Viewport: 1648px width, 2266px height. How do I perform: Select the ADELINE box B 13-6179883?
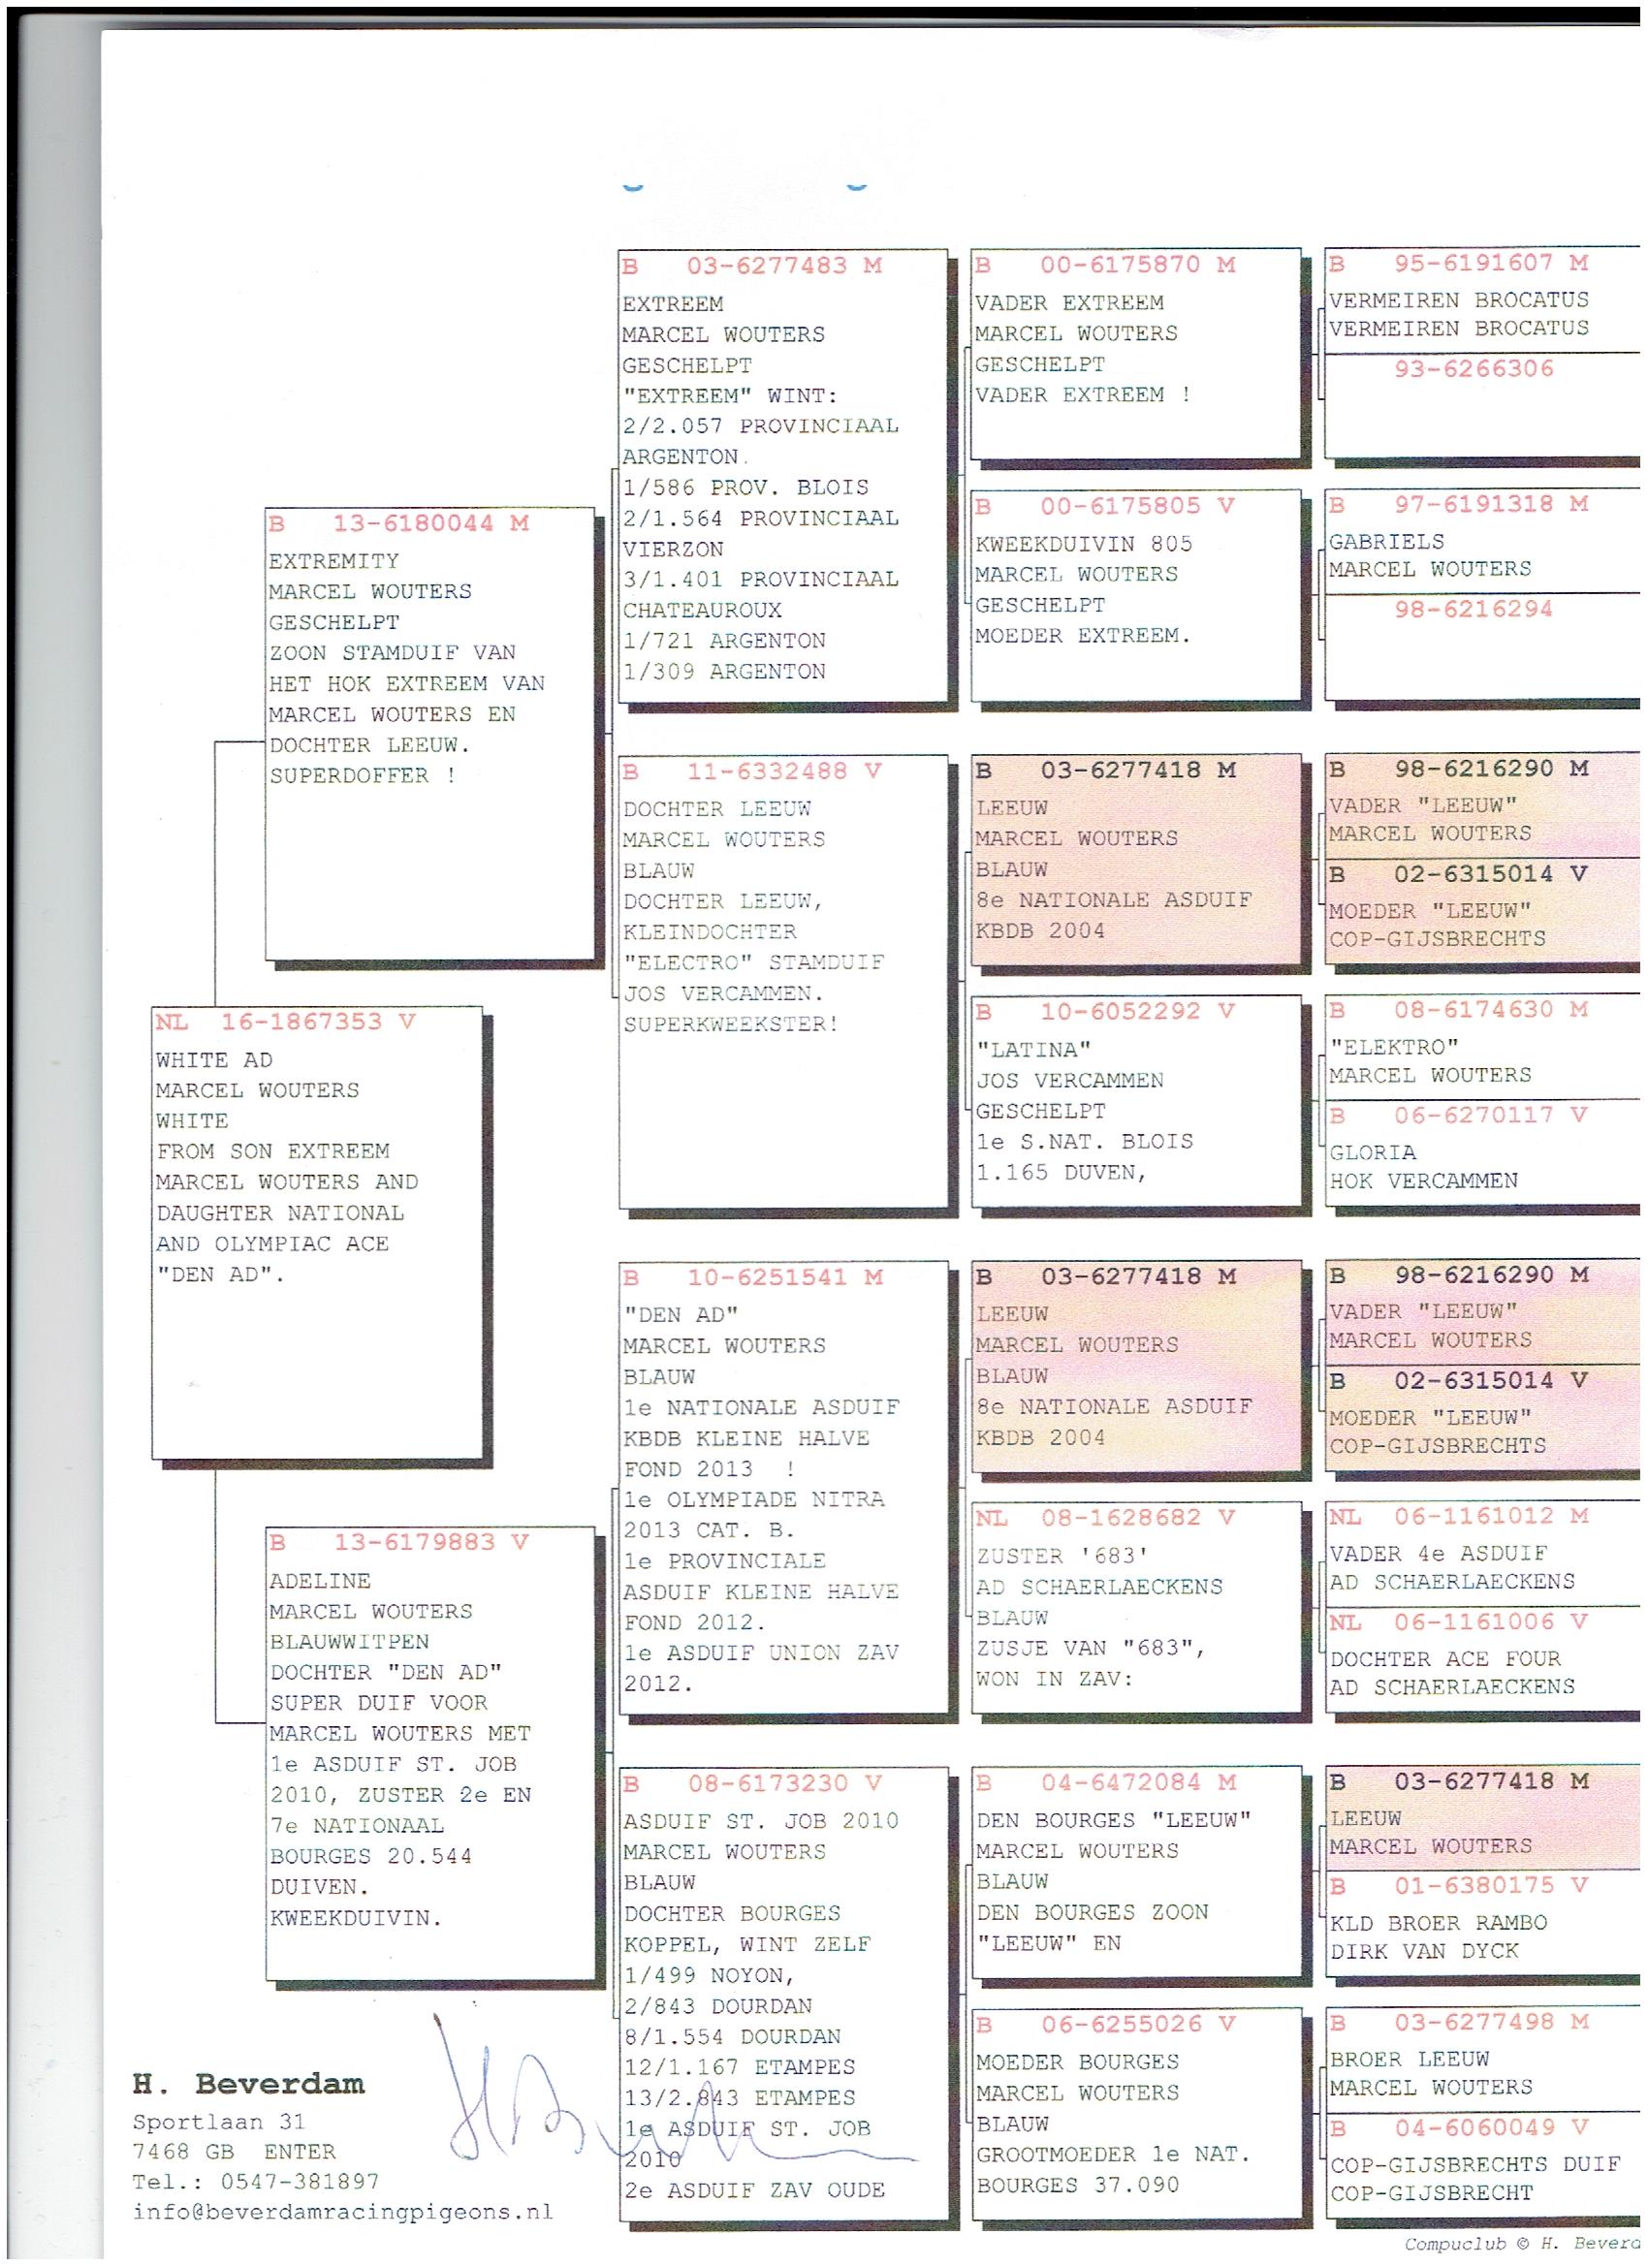429,1751
